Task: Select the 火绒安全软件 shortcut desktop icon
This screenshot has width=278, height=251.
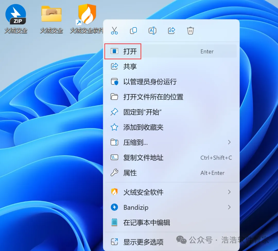Action: point(87,19)
